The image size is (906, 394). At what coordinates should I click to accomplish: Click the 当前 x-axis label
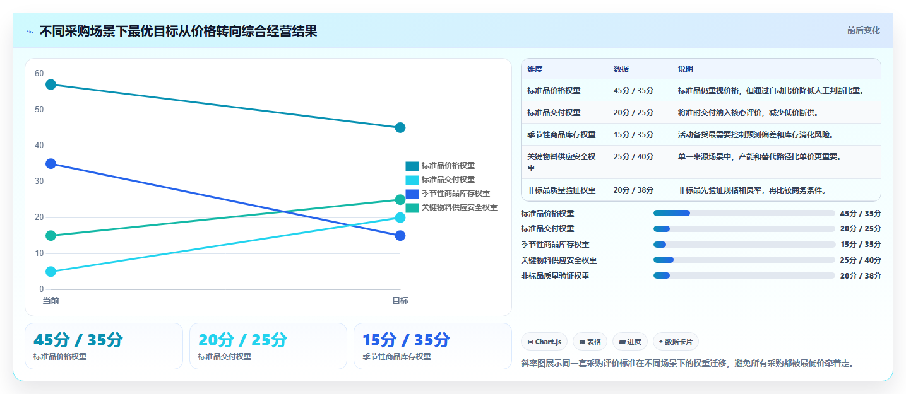51,301
